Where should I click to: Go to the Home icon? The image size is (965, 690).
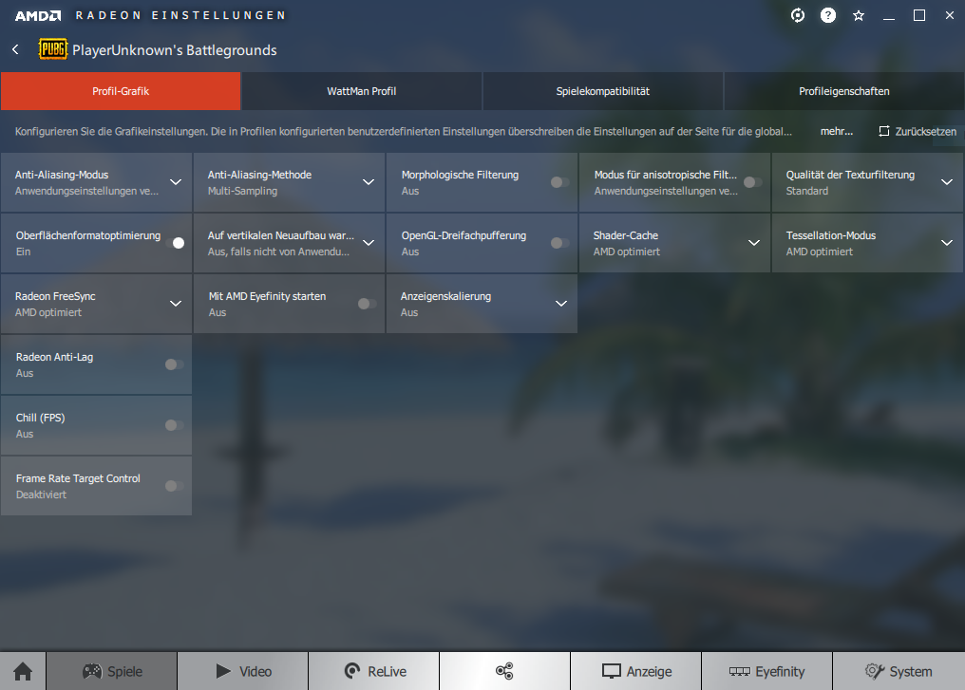[x=23, y=671]
